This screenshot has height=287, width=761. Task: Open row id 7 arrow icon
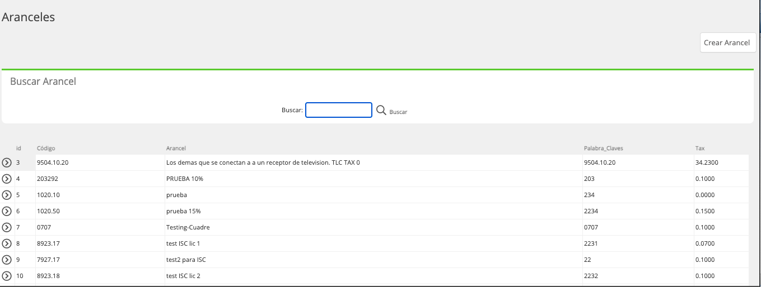(7, 228)
